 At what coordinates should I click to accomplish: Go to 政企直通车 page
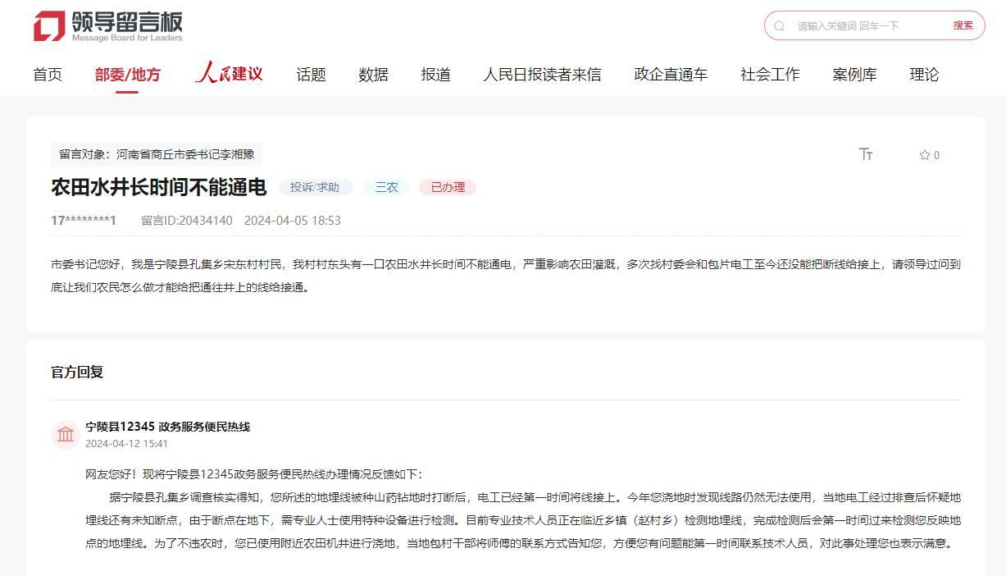pyautogui.click(x=670, y=75)
